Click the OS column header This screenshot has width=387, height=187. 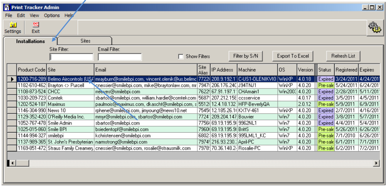click(287, 70)
